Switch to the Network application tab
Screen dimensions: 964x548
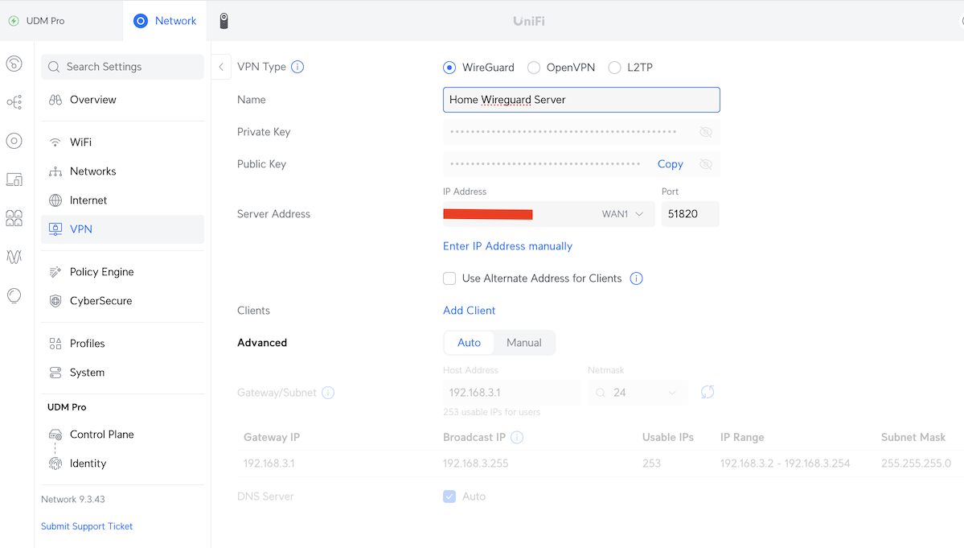(x=165, y=21)
